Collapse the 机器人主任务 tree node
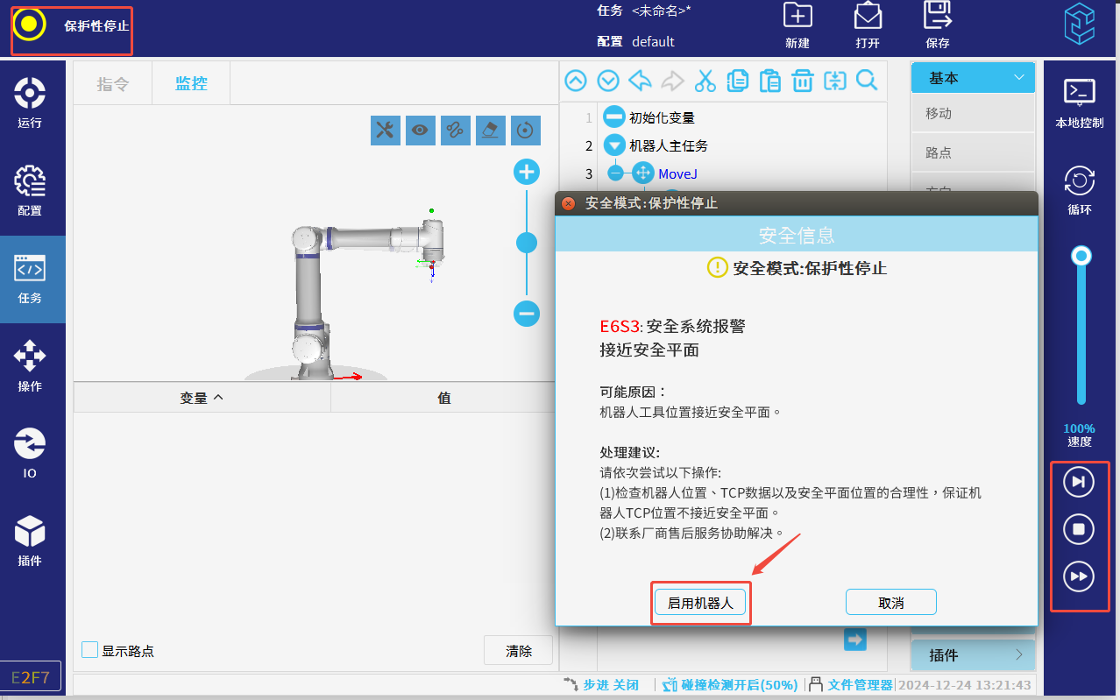This screenshot has height=700, width=1120. (x=614, y=145)
